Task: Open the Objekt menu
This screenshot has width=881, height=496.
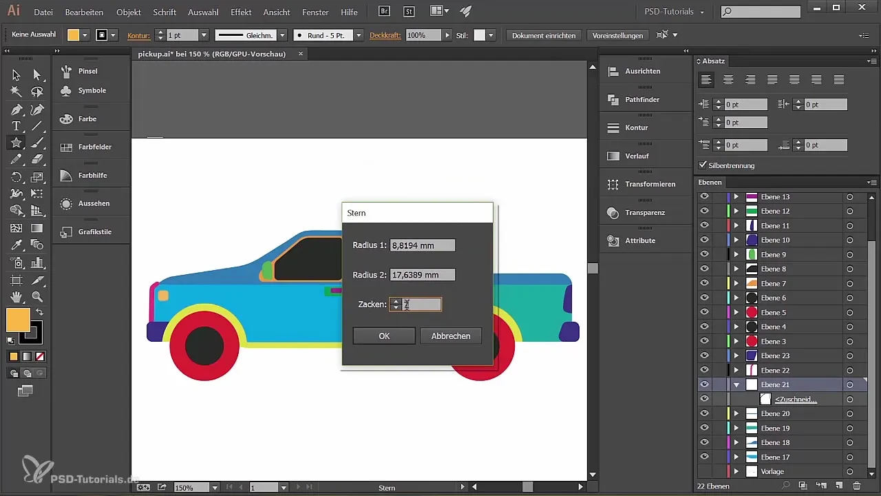Action: (129, 12)
